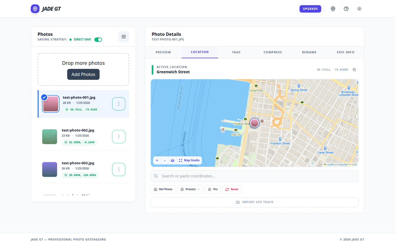395x246 pixels.
Task: Click the copy coordinates icon
Action: [x=354, y=70]
